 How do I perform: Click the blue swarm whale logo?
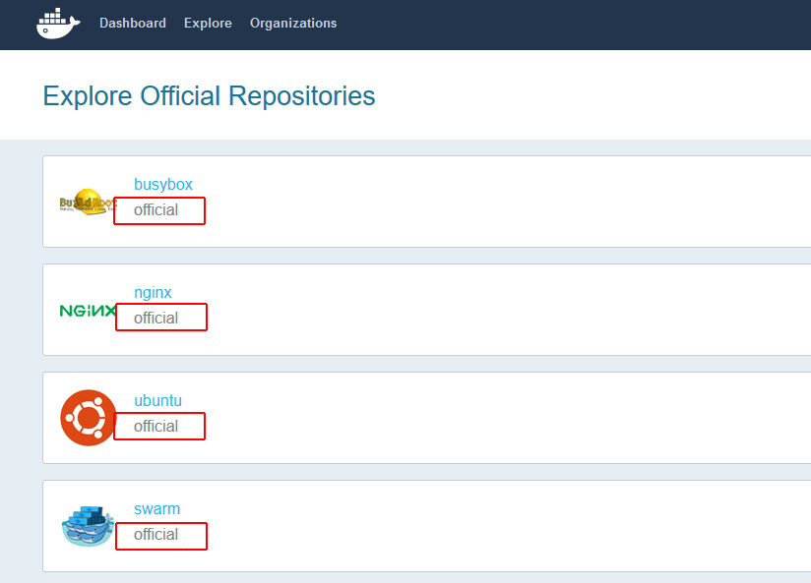click(88, 526)
